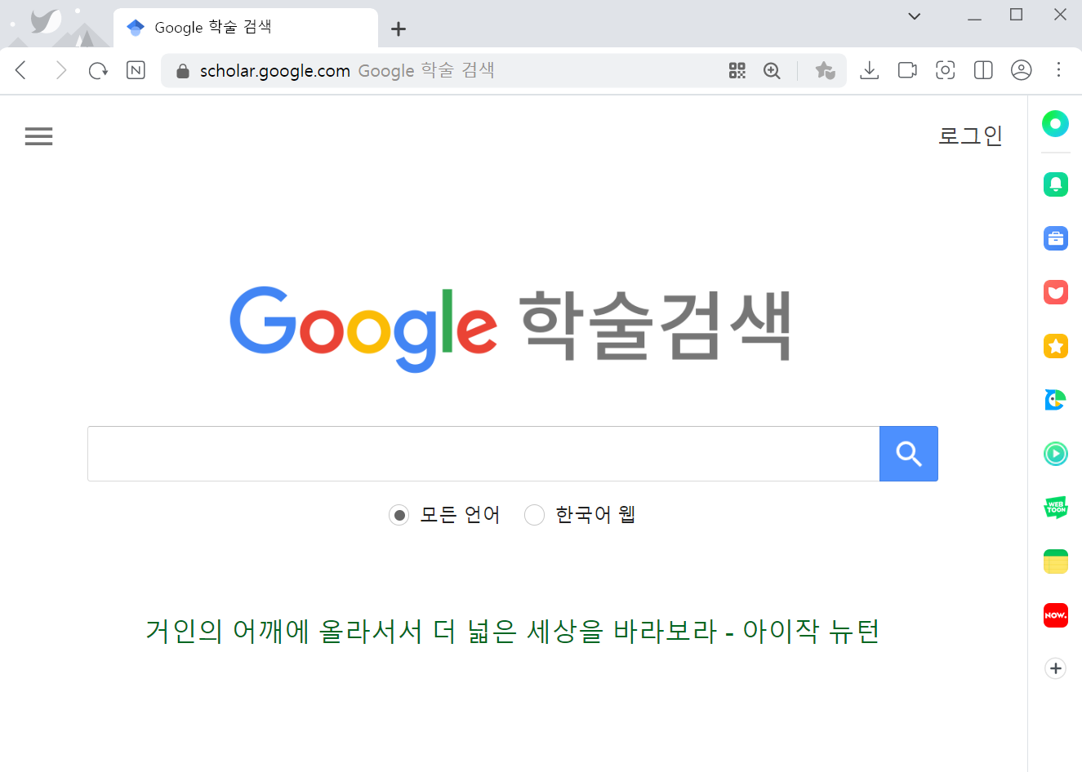Screen dimensions: 1082x772
Task: Capture screen with screenshot icon
Action: click(x=945, y=70)
